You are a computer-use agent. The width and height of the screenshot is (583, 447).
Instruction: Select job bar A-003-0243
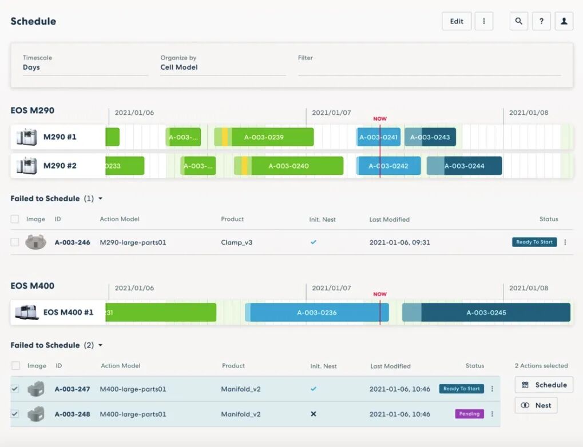(430, 137)
